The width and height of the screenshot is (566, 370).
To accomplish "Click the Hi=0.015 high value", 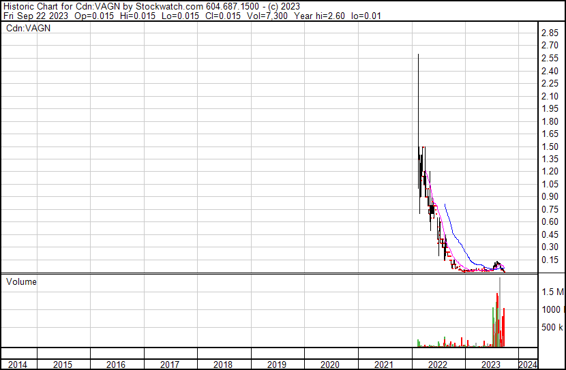I will click(x=138, y=16).
